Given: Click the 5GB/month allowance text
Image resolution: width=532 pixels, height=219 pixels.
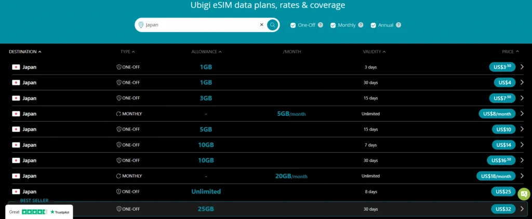Looking at the screenshot, I should coord(291,114).
